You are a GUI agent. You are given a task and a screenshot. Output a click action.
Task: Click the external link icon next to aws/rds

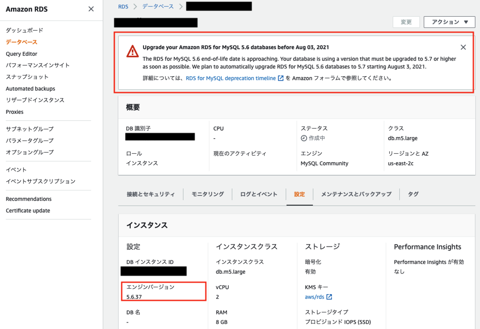tap(329, 297)
